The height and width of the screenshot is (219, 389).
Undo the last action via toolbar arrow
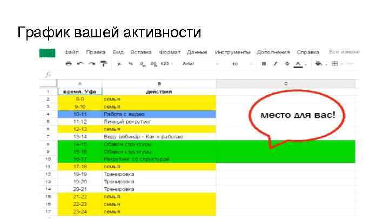point(80,64)
